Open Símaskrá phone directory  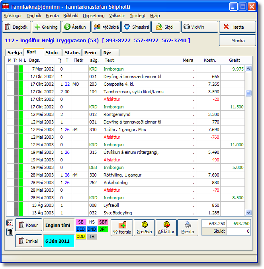pyautogui.click(x=136, y=27)
